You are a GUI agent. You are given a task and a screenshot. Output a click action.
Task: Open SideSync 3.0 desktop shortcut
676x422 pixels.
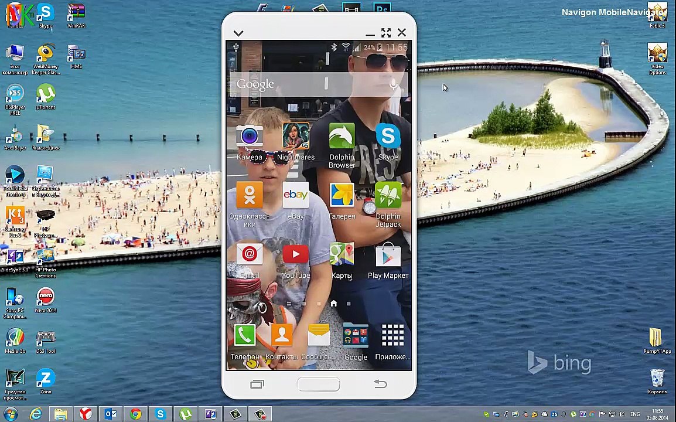point(15,260)
